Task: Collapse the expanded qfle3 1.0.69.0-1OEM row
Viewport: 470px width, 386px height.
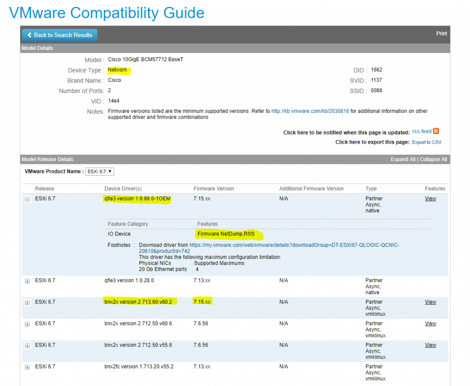Action: click(x=27, y=198)
